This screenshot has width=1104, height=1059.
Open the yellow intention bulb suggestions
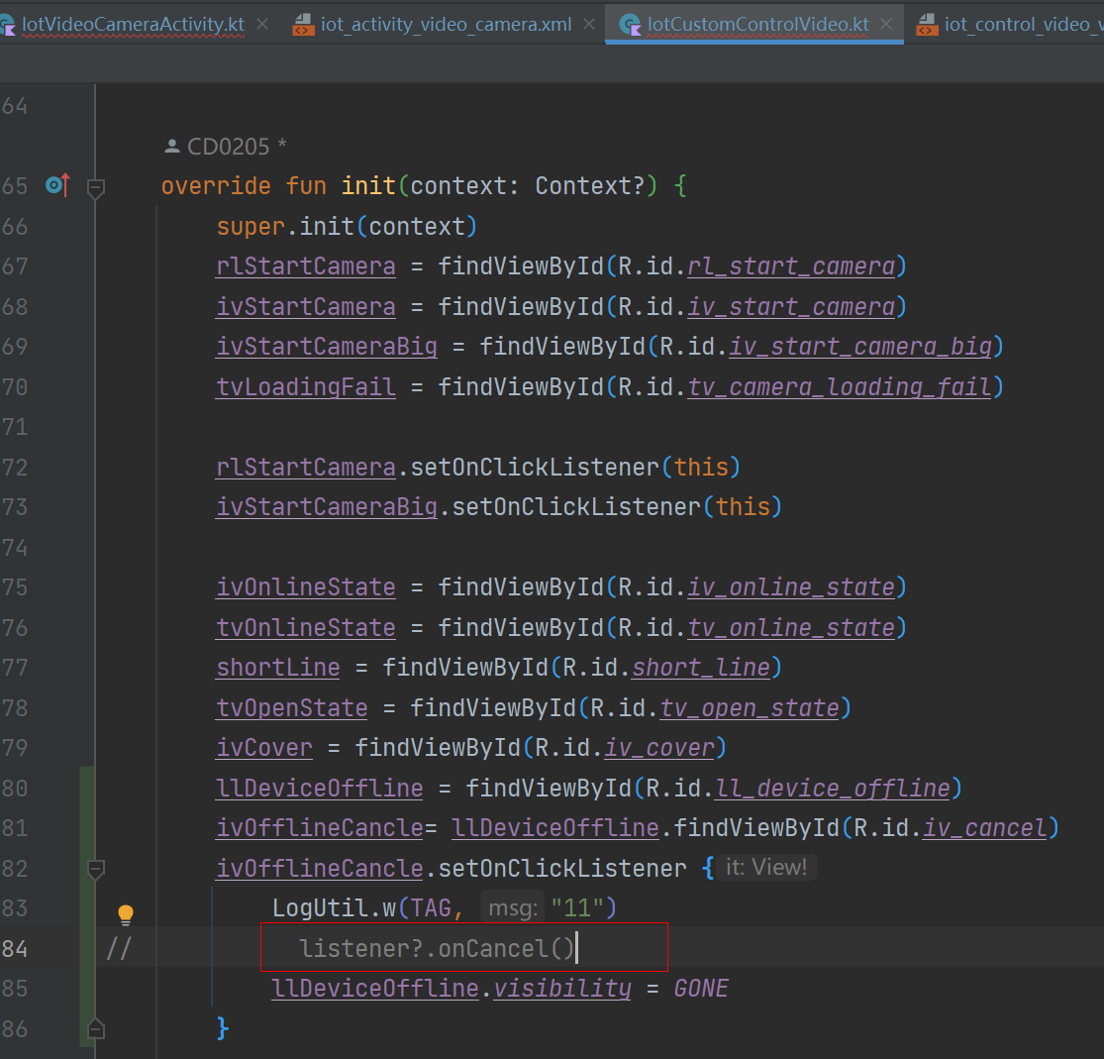coord(125,912)
